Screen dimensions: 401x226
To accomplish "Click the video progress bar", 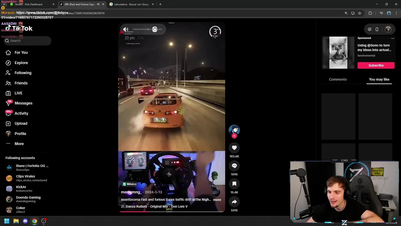I will (172, 211).
